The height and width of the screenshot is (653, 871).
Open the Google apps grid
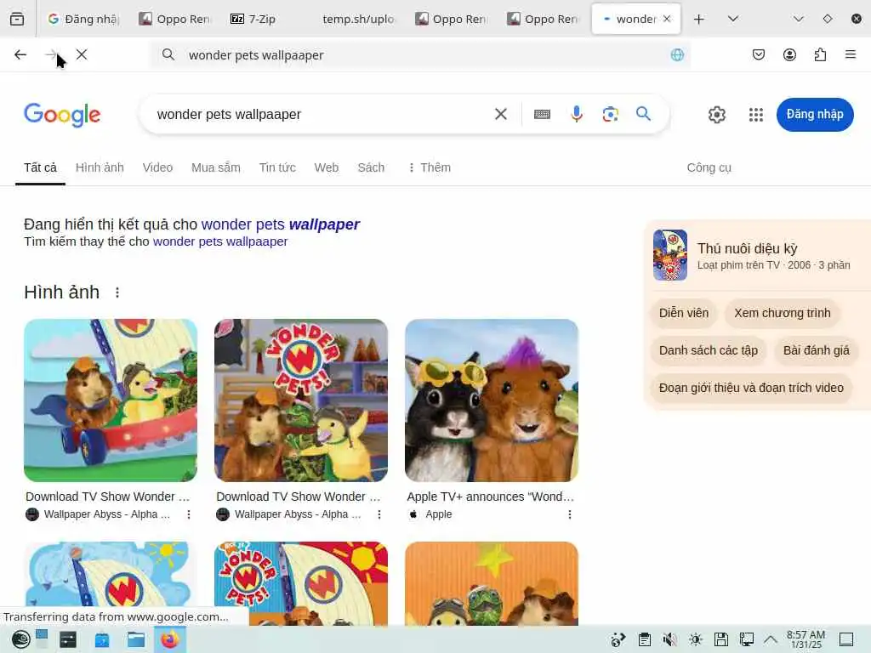coord(755,115)
